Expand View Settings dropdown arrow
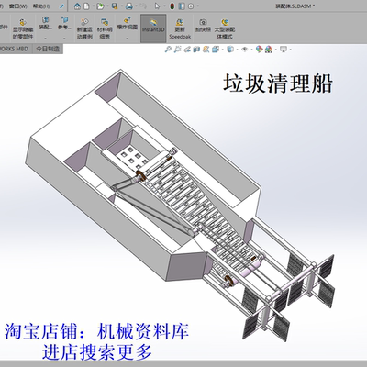The image size is (367, 367). click(x=290, y=50)
